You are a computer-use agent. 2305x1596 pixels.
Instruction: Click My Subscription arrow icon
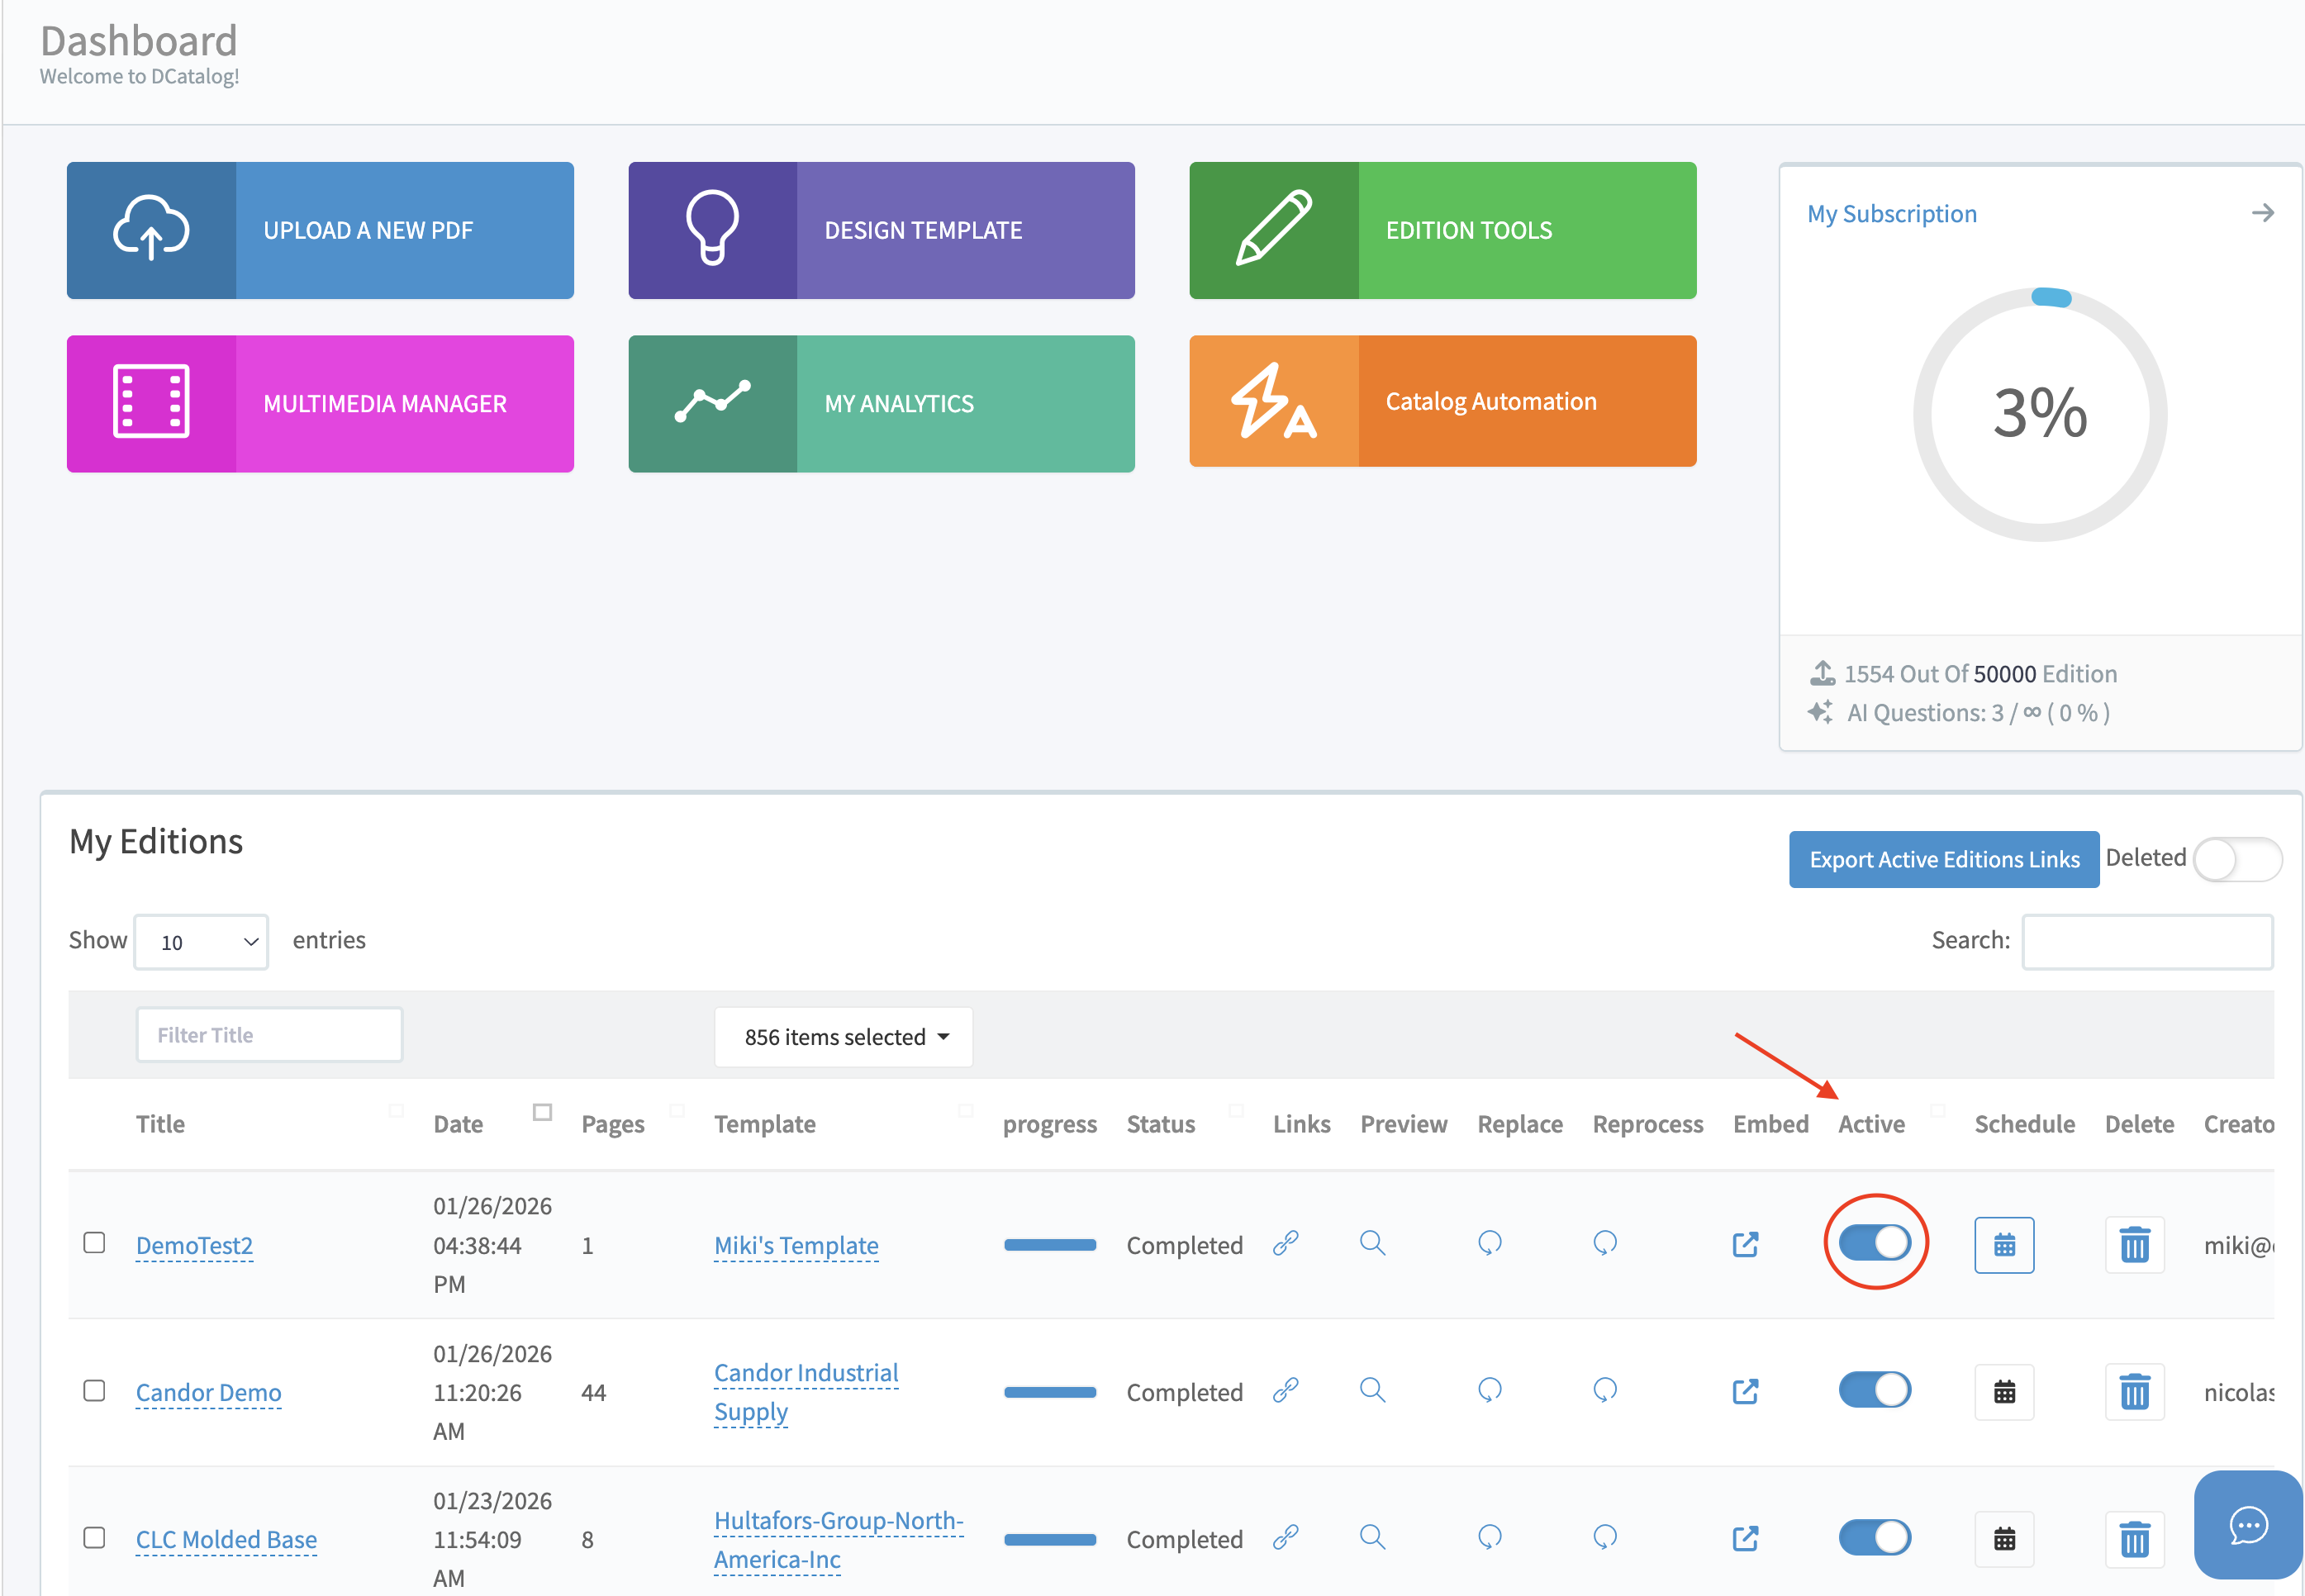pyautogui.click(x=2262, y=213)
